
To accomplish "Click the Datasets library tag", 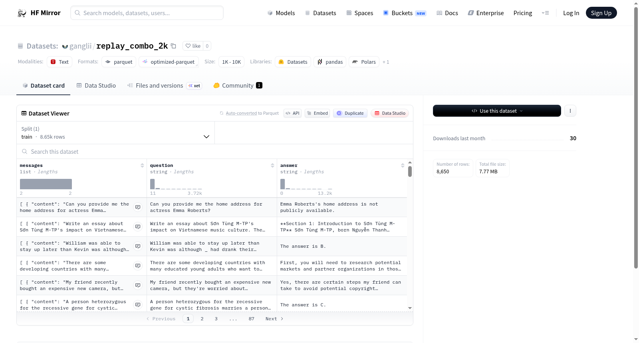I will [x=293, y=62].
